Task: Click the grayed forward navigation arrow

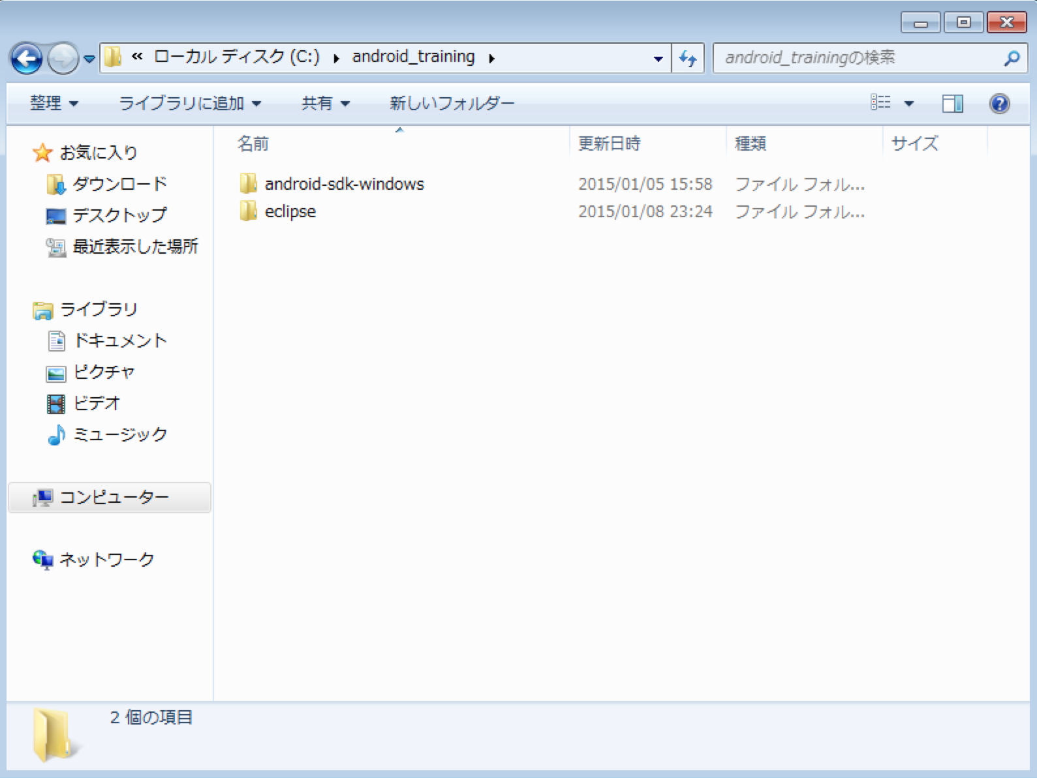Action: click(x=63, y=59)
